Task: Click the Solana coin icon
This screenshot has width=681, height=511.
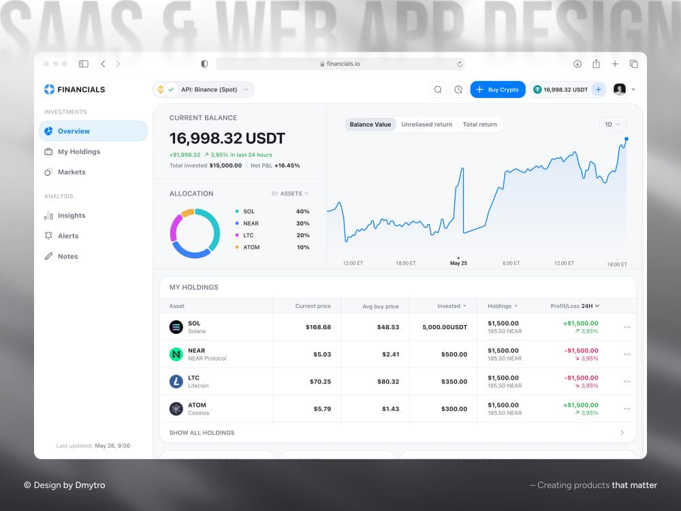Action: click(176, 327)
